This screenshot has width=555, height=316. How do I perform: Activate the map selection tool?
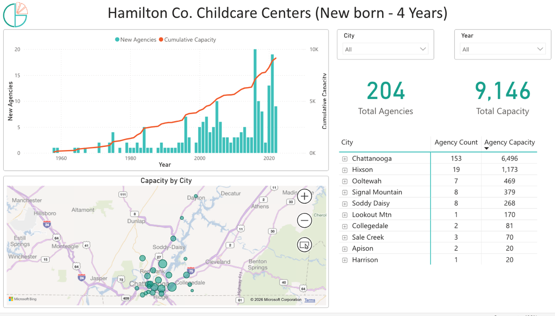[304, 245]
